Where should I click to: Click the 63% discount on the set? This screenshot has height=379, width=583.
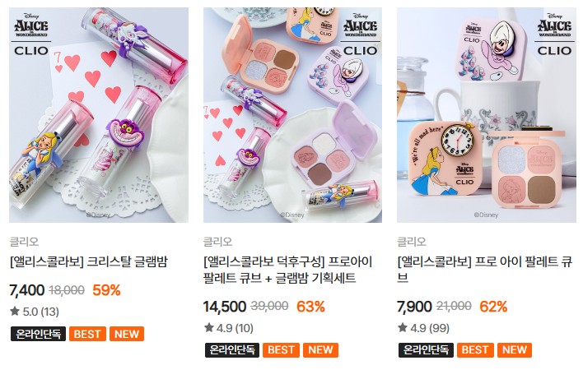(310, 307)
